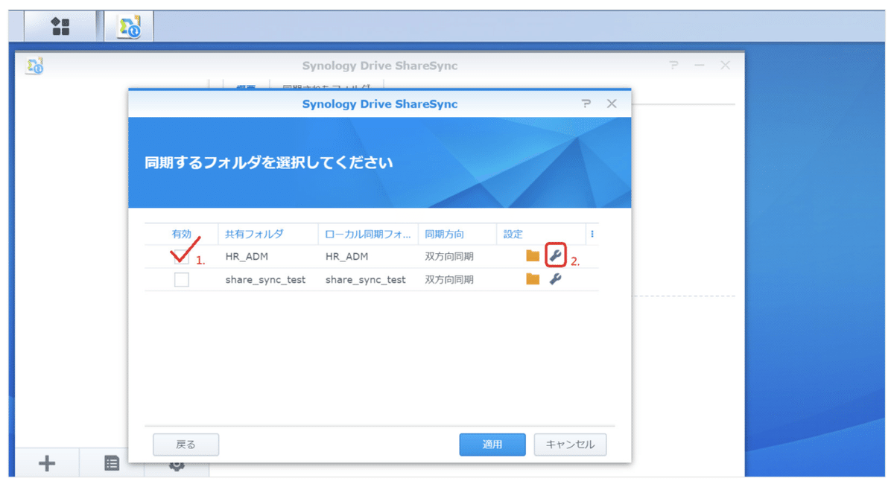Image resolution: width=894 pixels, height=487 pixels.
Task: Open settings with the HR_ADM wrench icon
Action: click(556, 256)
